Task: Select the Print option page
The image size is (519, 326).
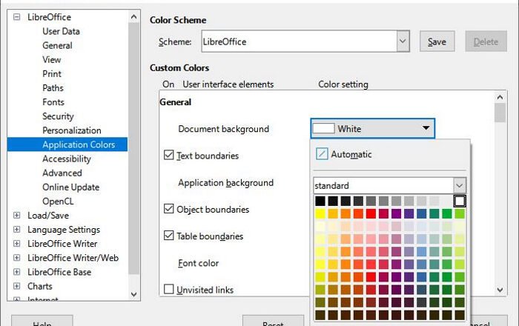Action: click(x=52, y=74)
